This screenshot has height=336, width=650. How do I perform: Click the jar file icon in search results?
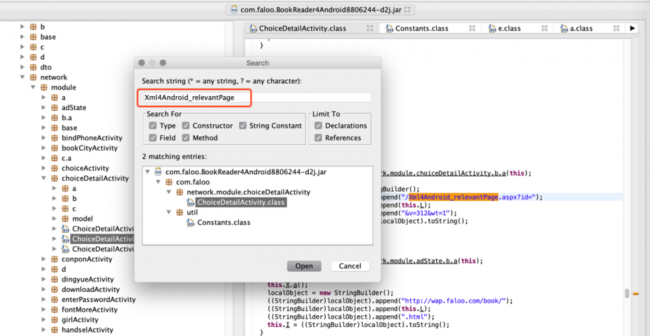158,172
